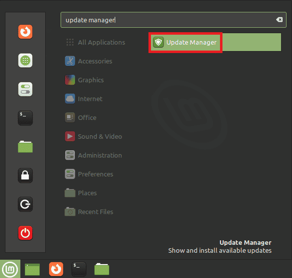Open System Settings toggle icon in sidebar
This screenshot has height=278, width=292.
(25, 89)
